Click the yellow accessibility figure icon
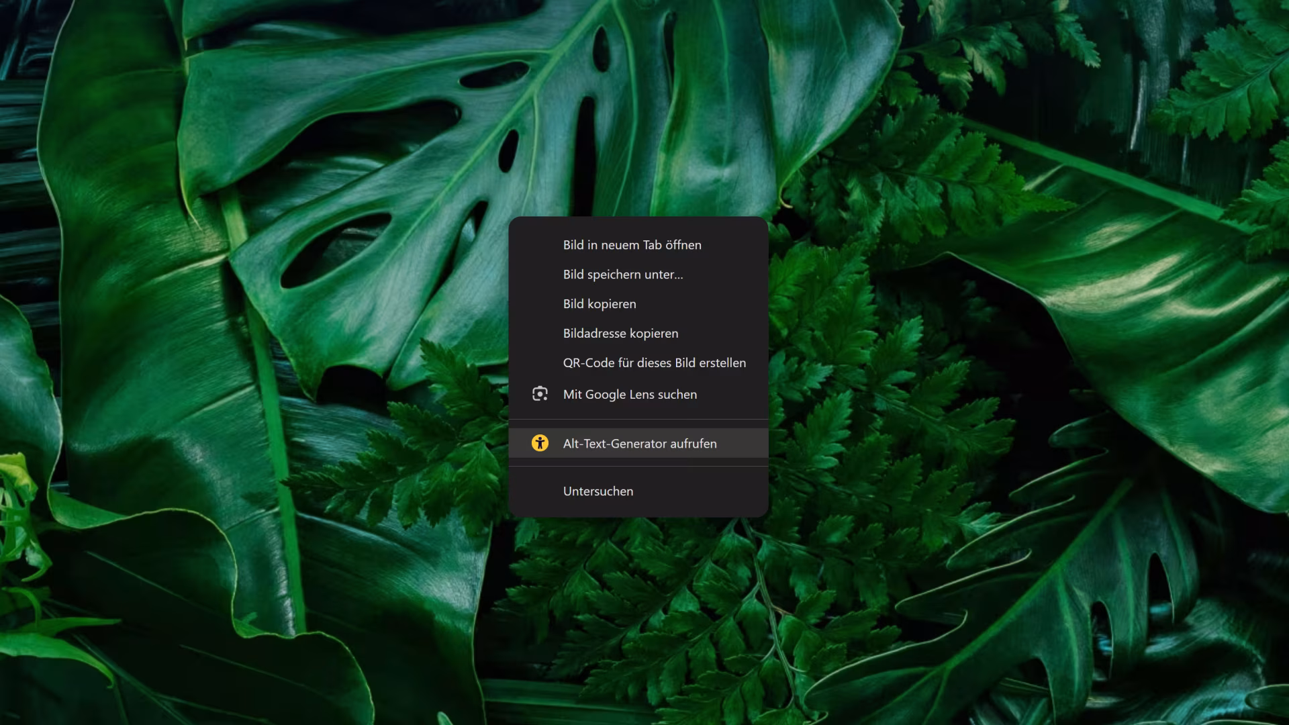 [x=540, y=443]
